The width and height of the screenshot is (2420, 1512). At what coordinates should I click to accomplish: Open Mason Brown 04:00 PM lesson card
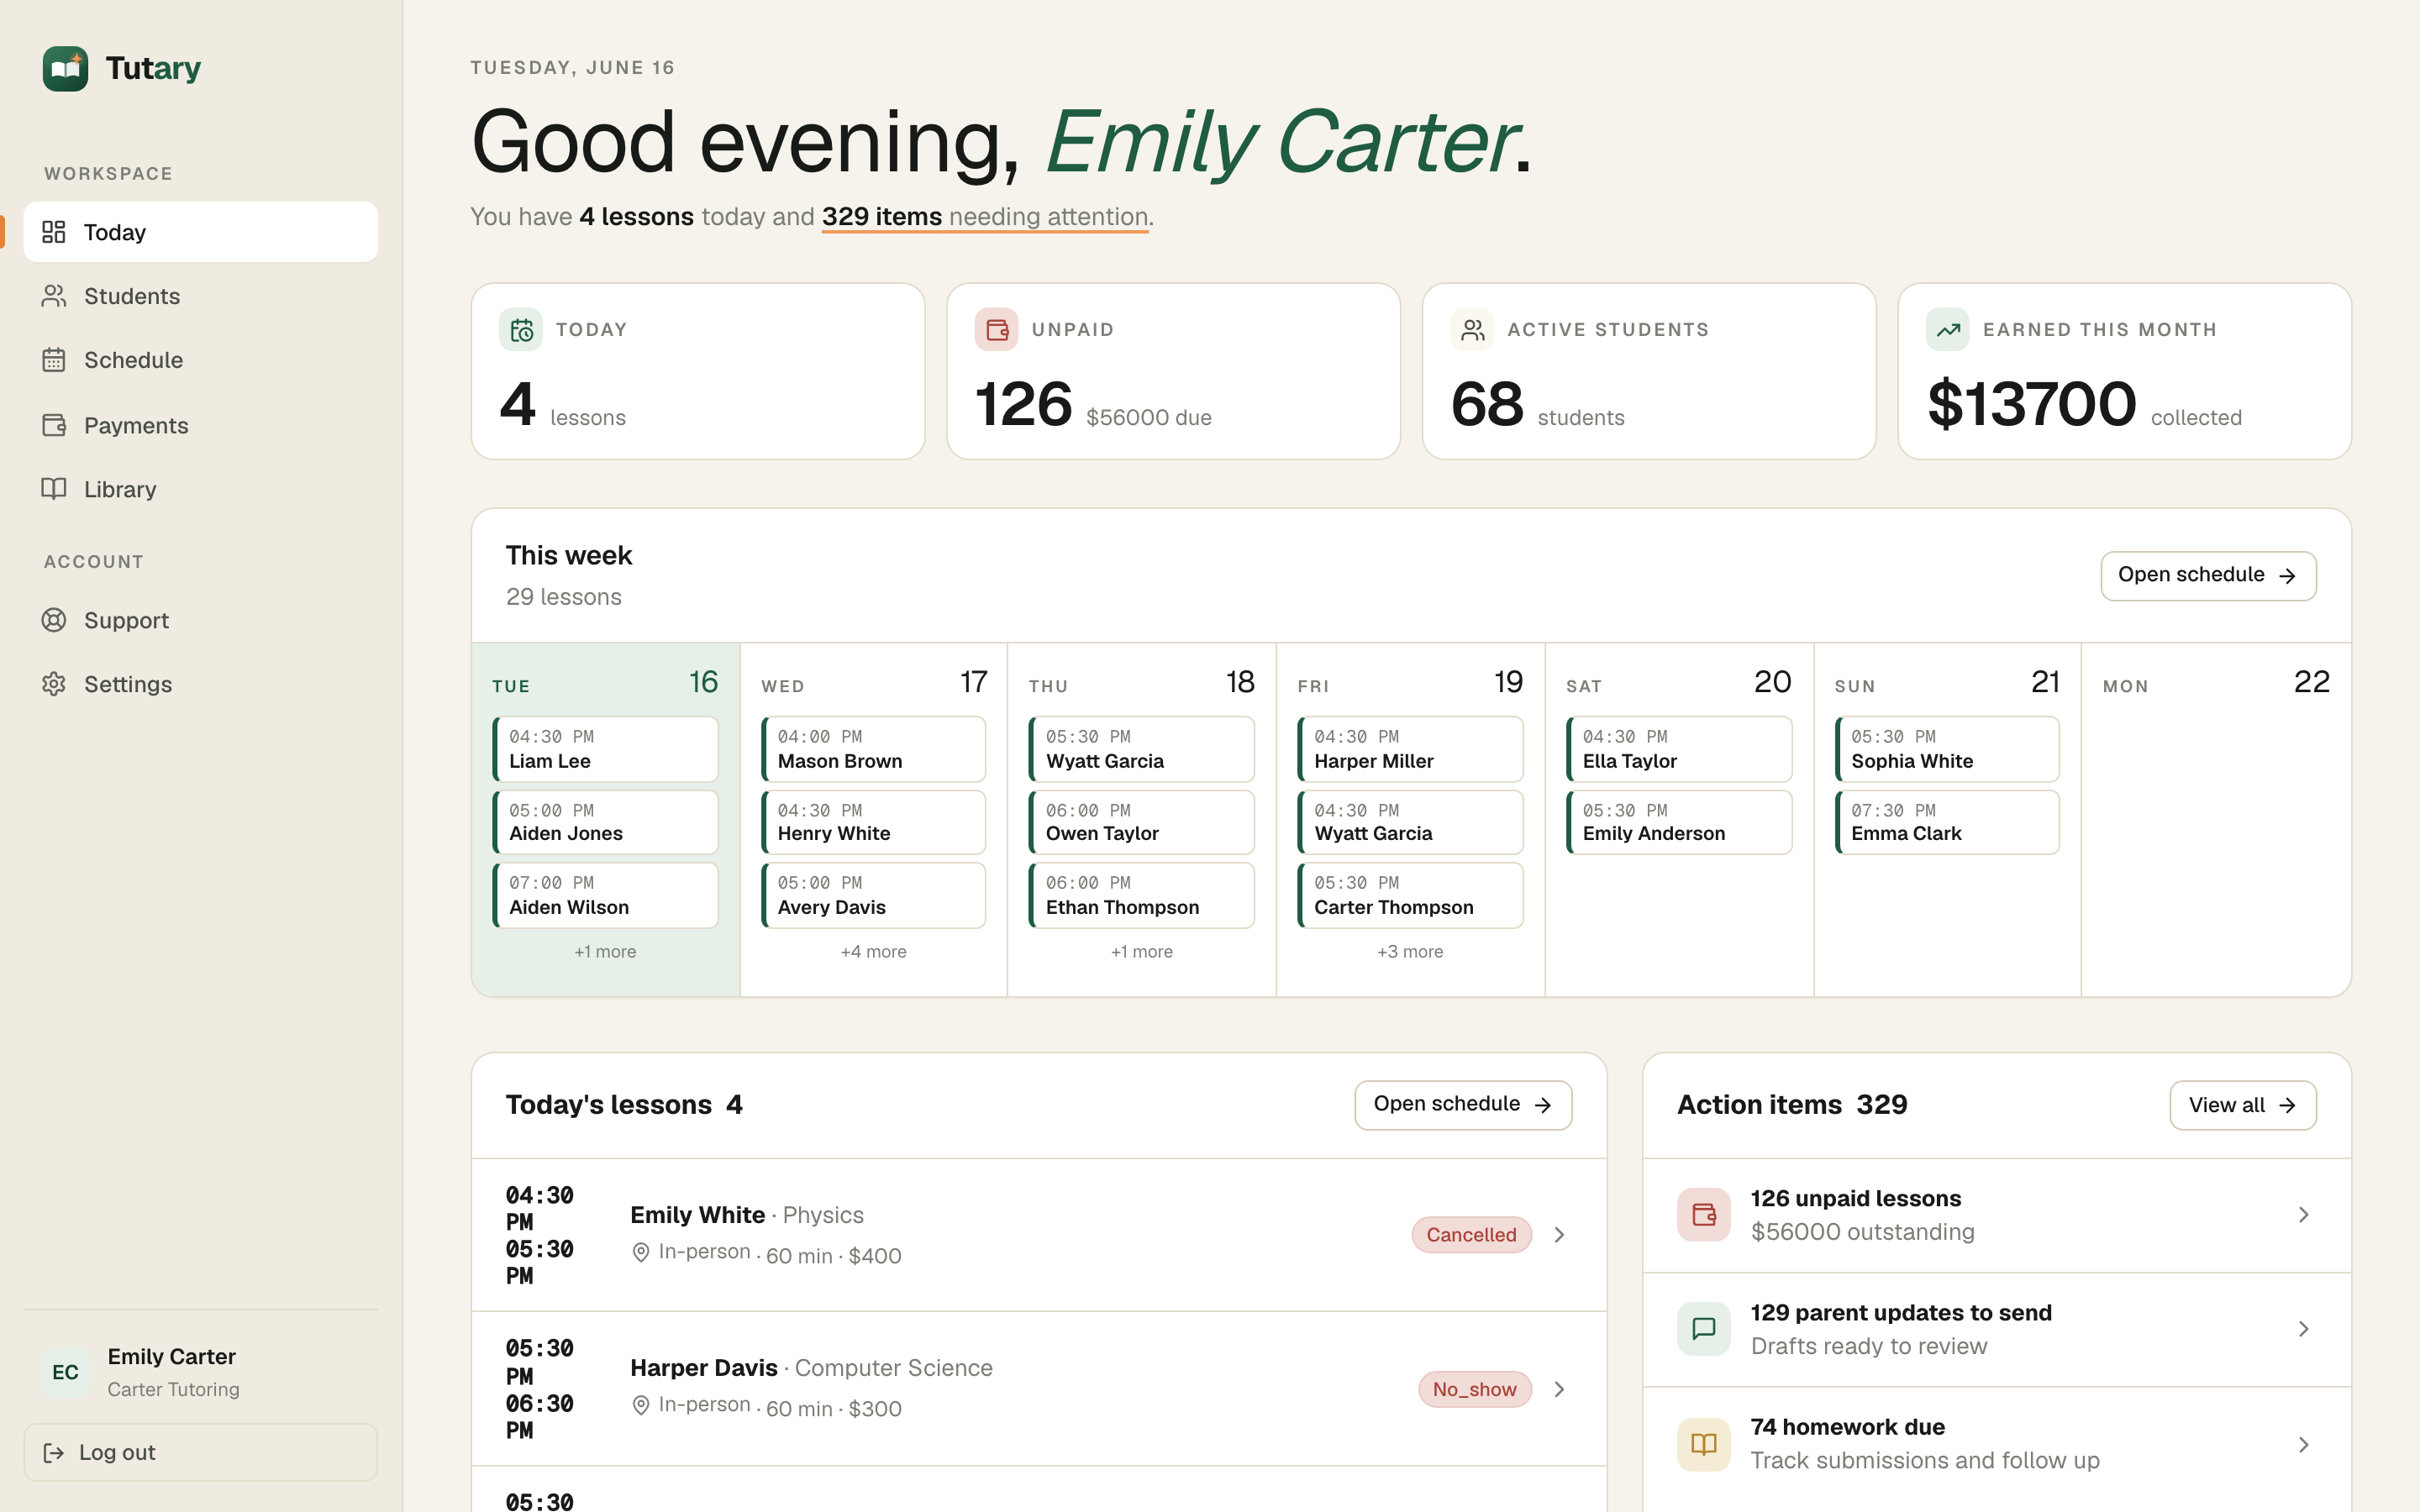[873, 749]
